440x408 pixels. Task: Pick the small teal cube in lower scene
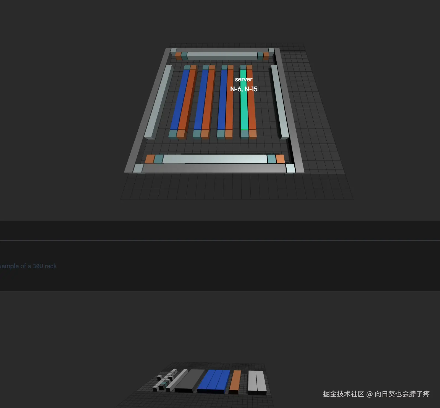pyautogui.click(x=165, y=384)
